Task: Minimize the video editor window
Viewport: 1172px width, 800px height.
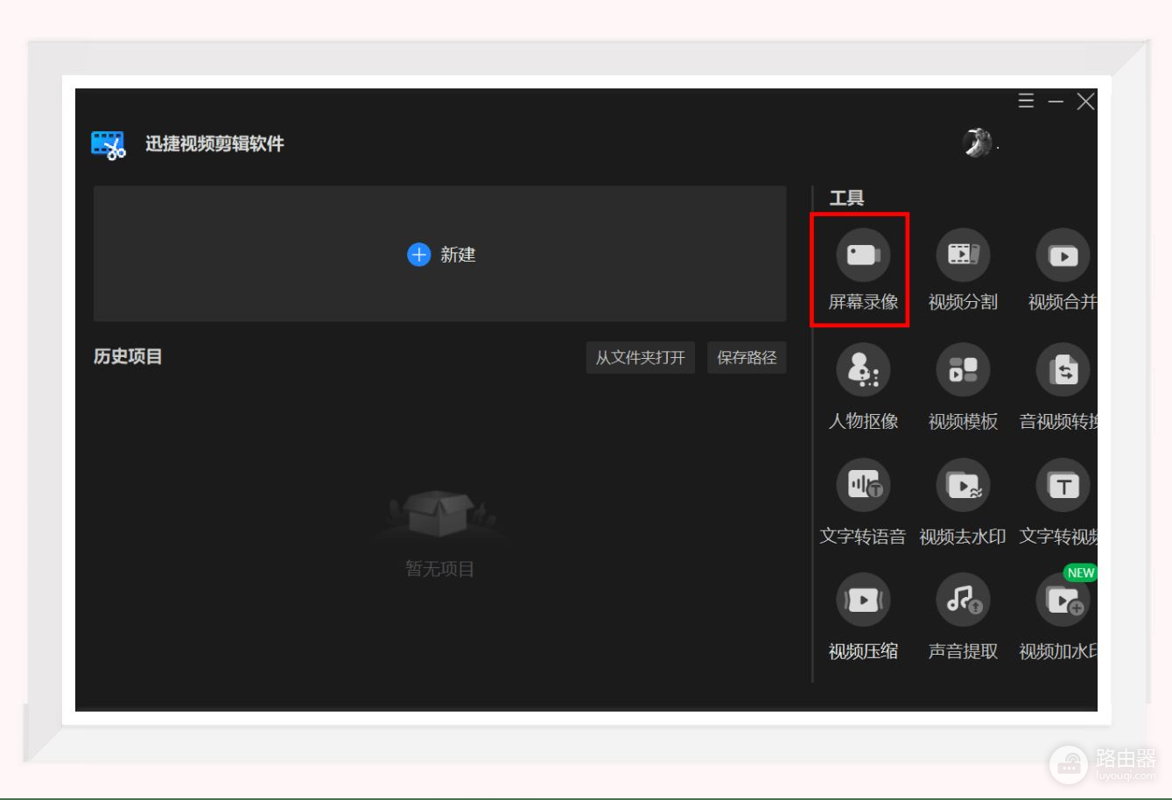Action: click(x=1056, y=102)
